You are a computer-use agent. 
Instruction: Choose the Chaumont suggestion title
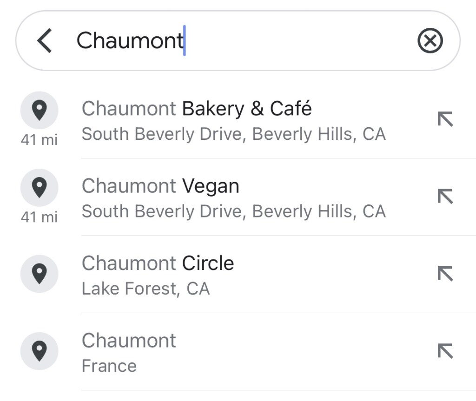point(129,341)
